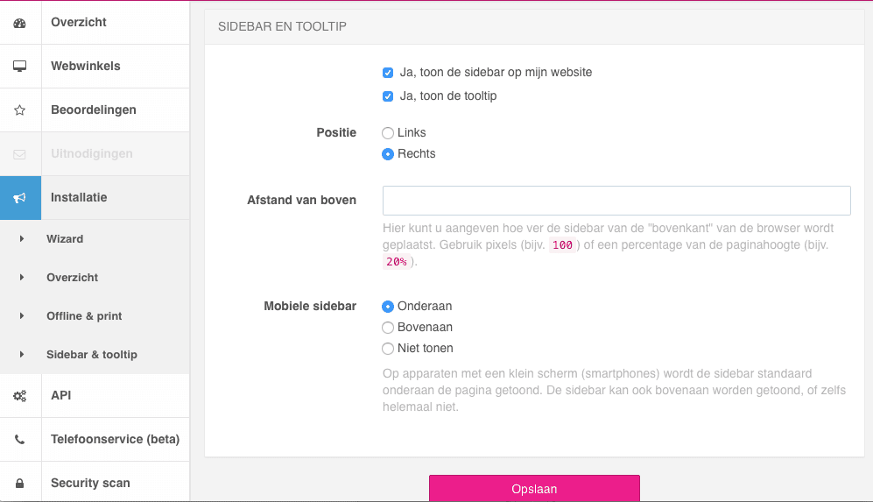Click the star icon beside Beoordelingen

[x=19, y=110]
